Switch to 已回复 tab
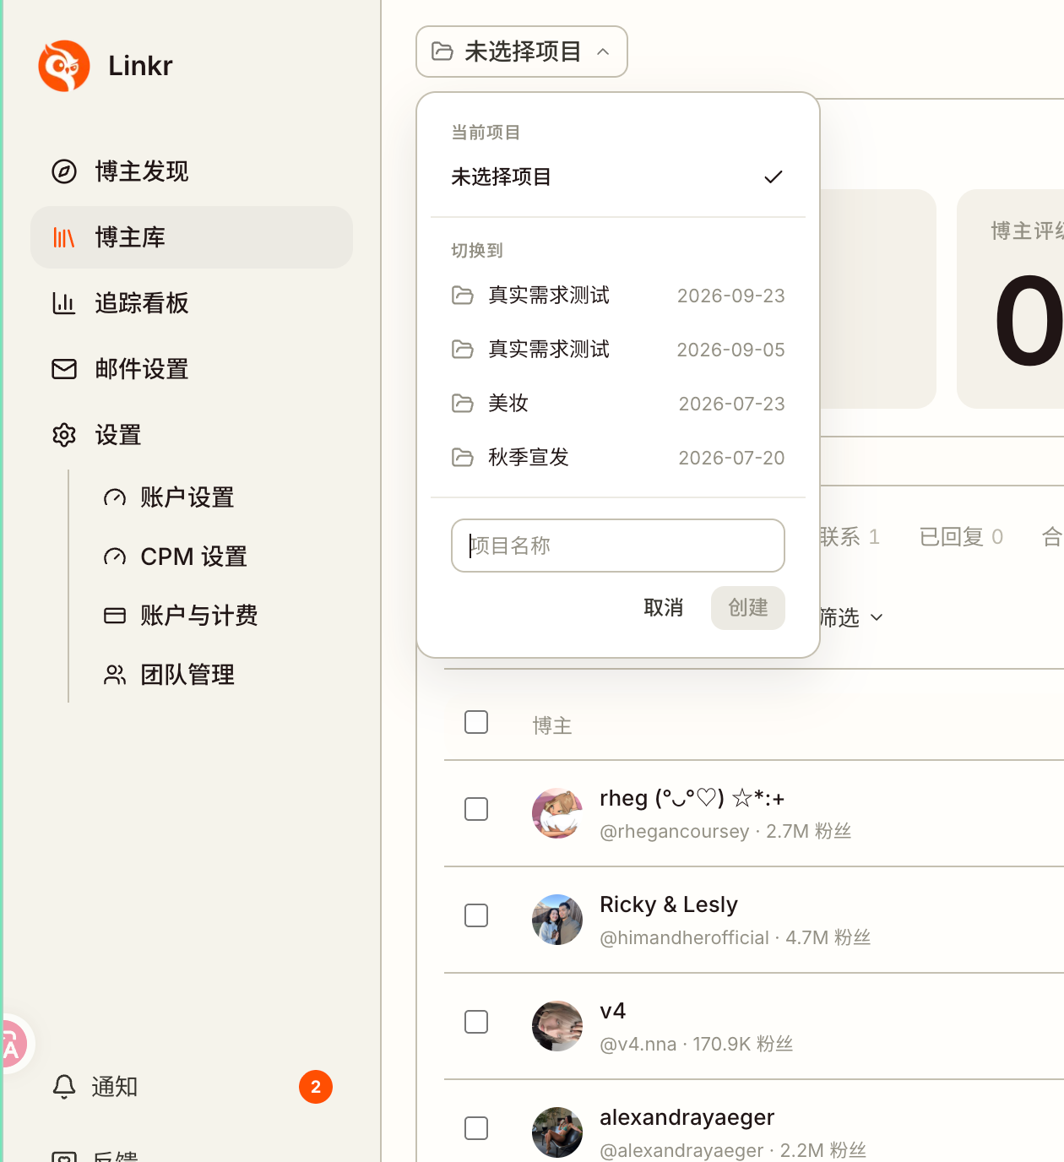Image resolution: width=1064 pixels, height=1162 pixels. pyautogui.click(x=961, y=536)
